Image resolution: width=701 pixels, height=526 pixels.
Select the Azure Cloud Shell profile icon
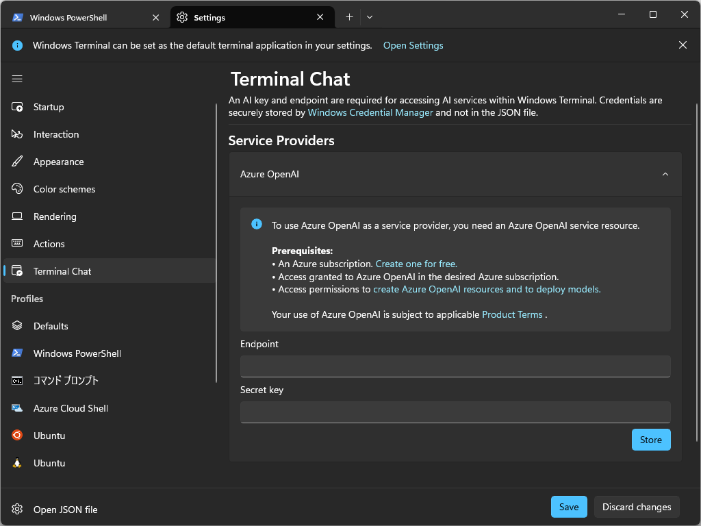click(18, 408)
